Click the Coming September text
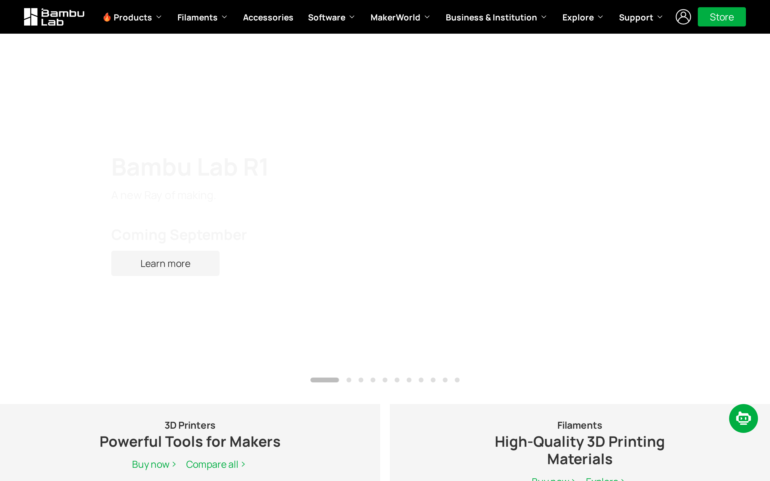The height and width of the screenshot is (481, 770). coord(179,235)
